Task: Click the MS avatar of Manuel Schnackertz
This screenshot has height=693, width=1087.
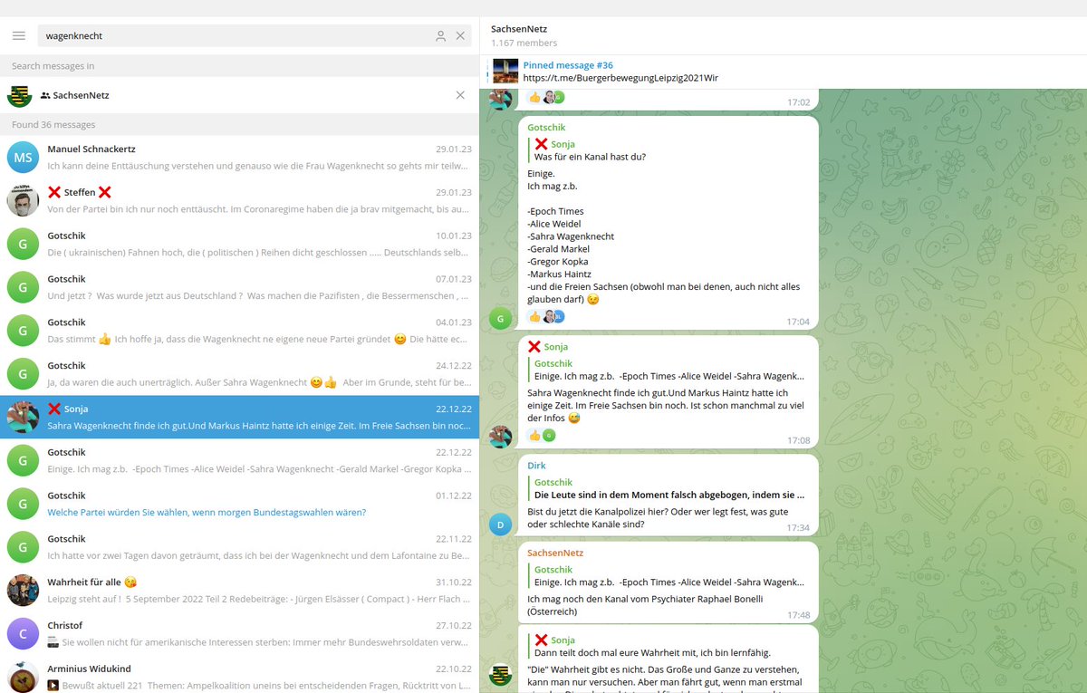Action: coord(23,158)
